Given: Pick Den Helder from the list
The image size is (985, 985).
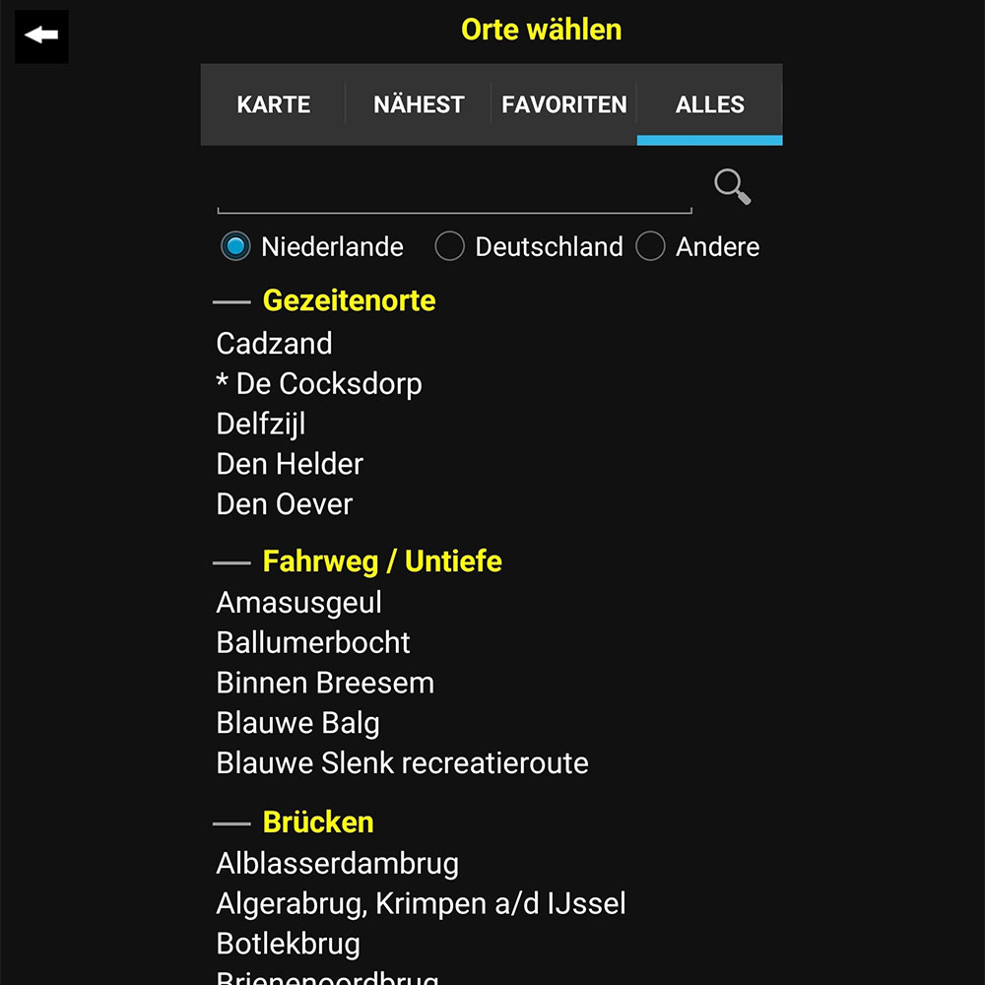Looking at the screenshot, I should coord(290,464).
